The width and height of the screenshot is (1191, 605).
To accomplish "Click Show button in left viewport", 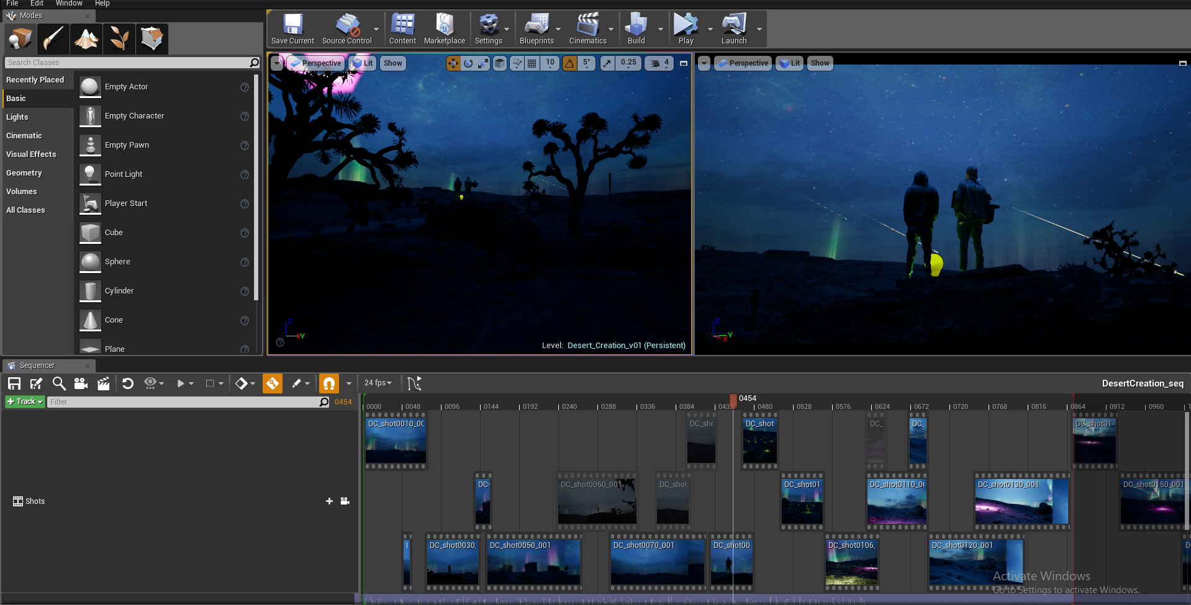I will (392, 63).
